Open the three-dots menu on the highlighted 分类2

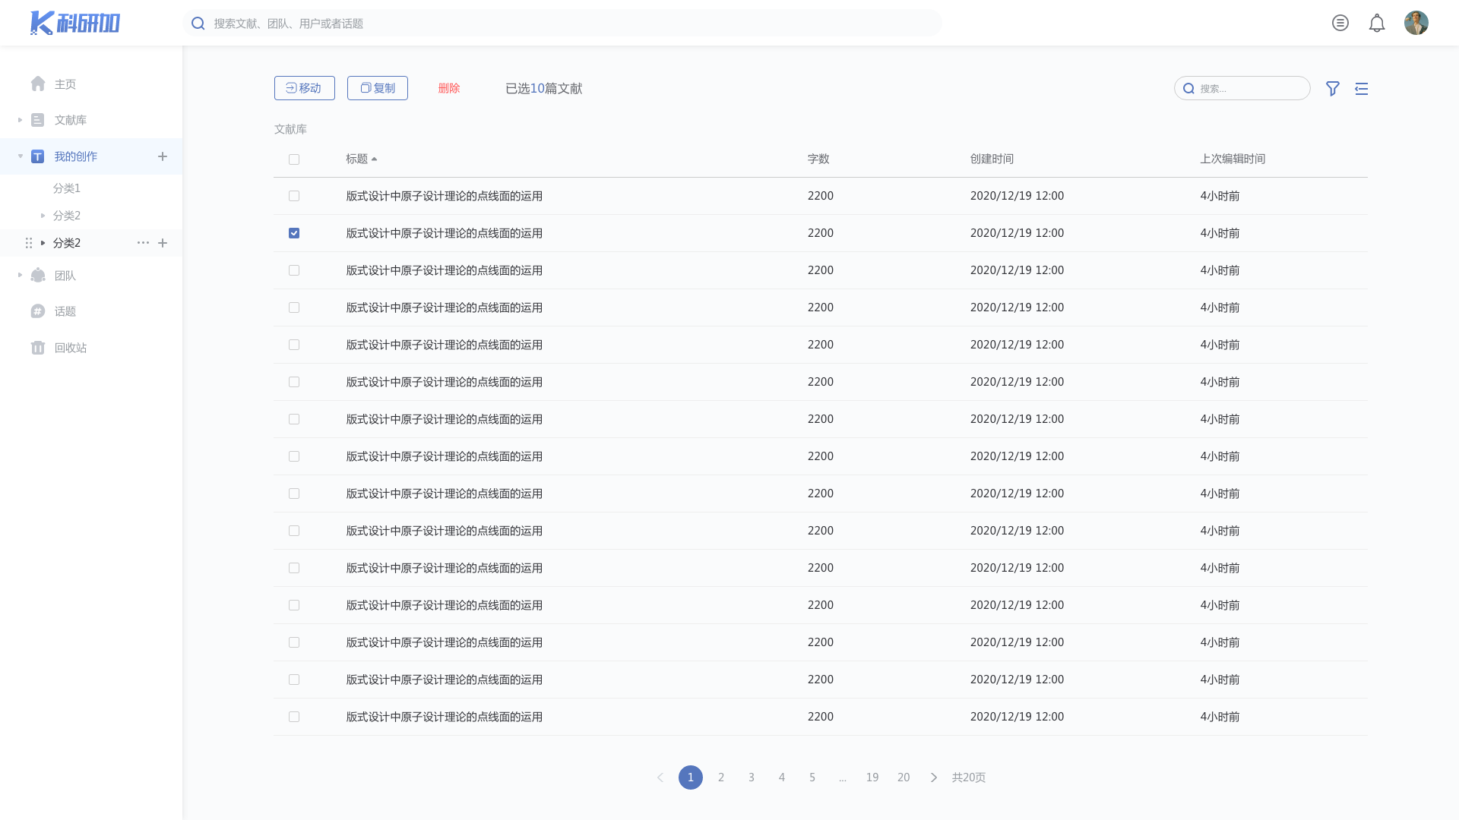(x=143, y=243)
